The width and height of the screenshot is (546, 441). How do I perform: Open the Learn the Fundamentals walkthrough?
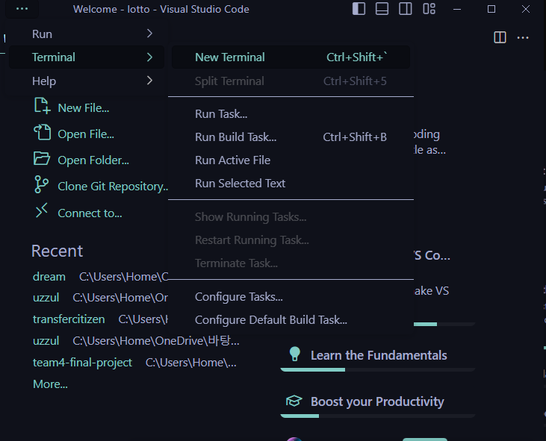[x=378, y=355]
